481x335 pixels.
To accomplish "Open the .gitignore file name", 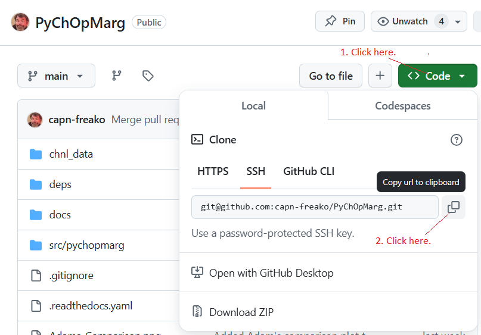I will coord(71,275).
